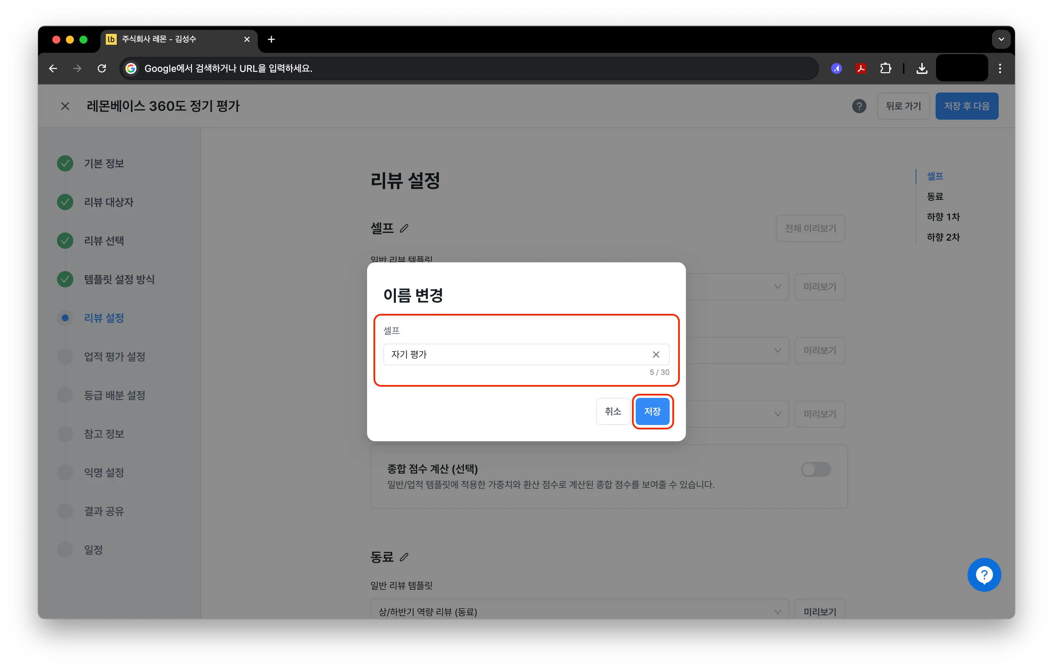Click the Google icon in address bar
This screenshot has width=1053, height=669.
(131, 68)
